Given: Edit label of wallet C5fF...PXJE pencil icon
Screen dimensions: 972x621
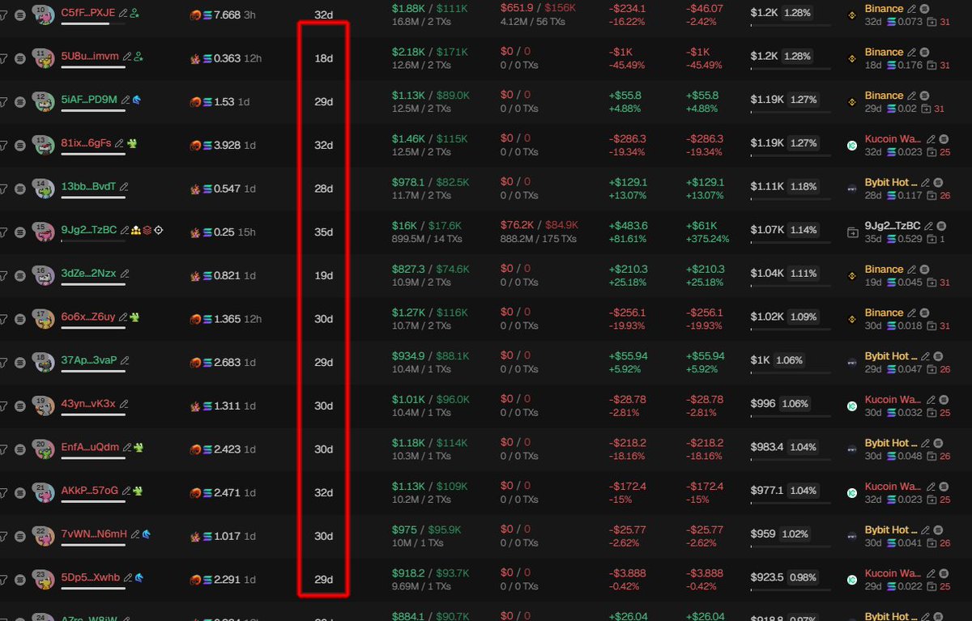Looking at the screenshot, I should [123, 13].
